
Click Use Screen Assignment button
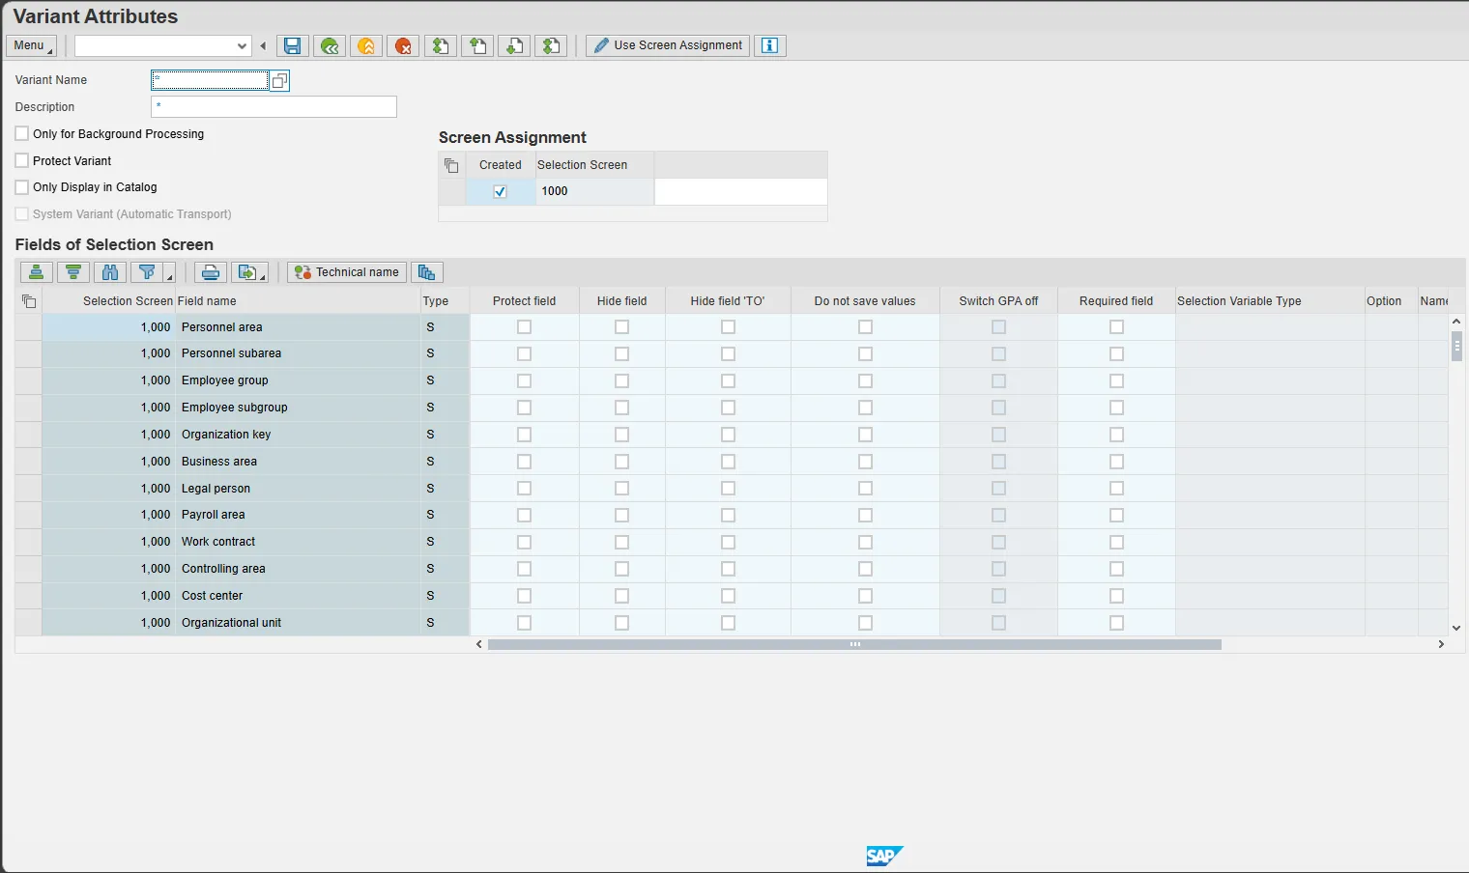point(668,45)
